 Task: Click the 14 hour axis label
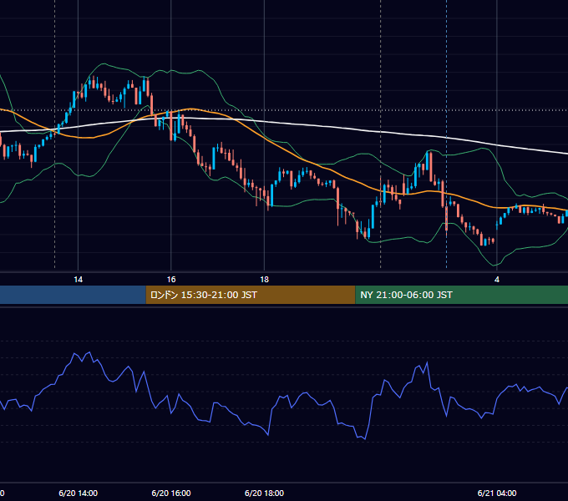tap(78, 280)
